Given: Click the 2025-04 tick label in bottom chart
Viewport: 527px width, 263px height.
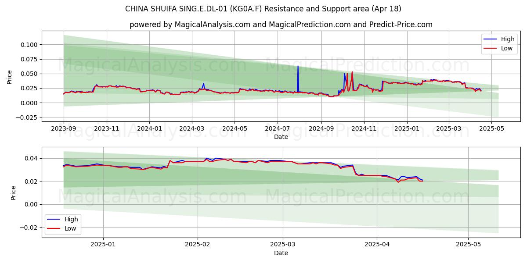Looking at the screenshot, I should click(x=377, y=245).
